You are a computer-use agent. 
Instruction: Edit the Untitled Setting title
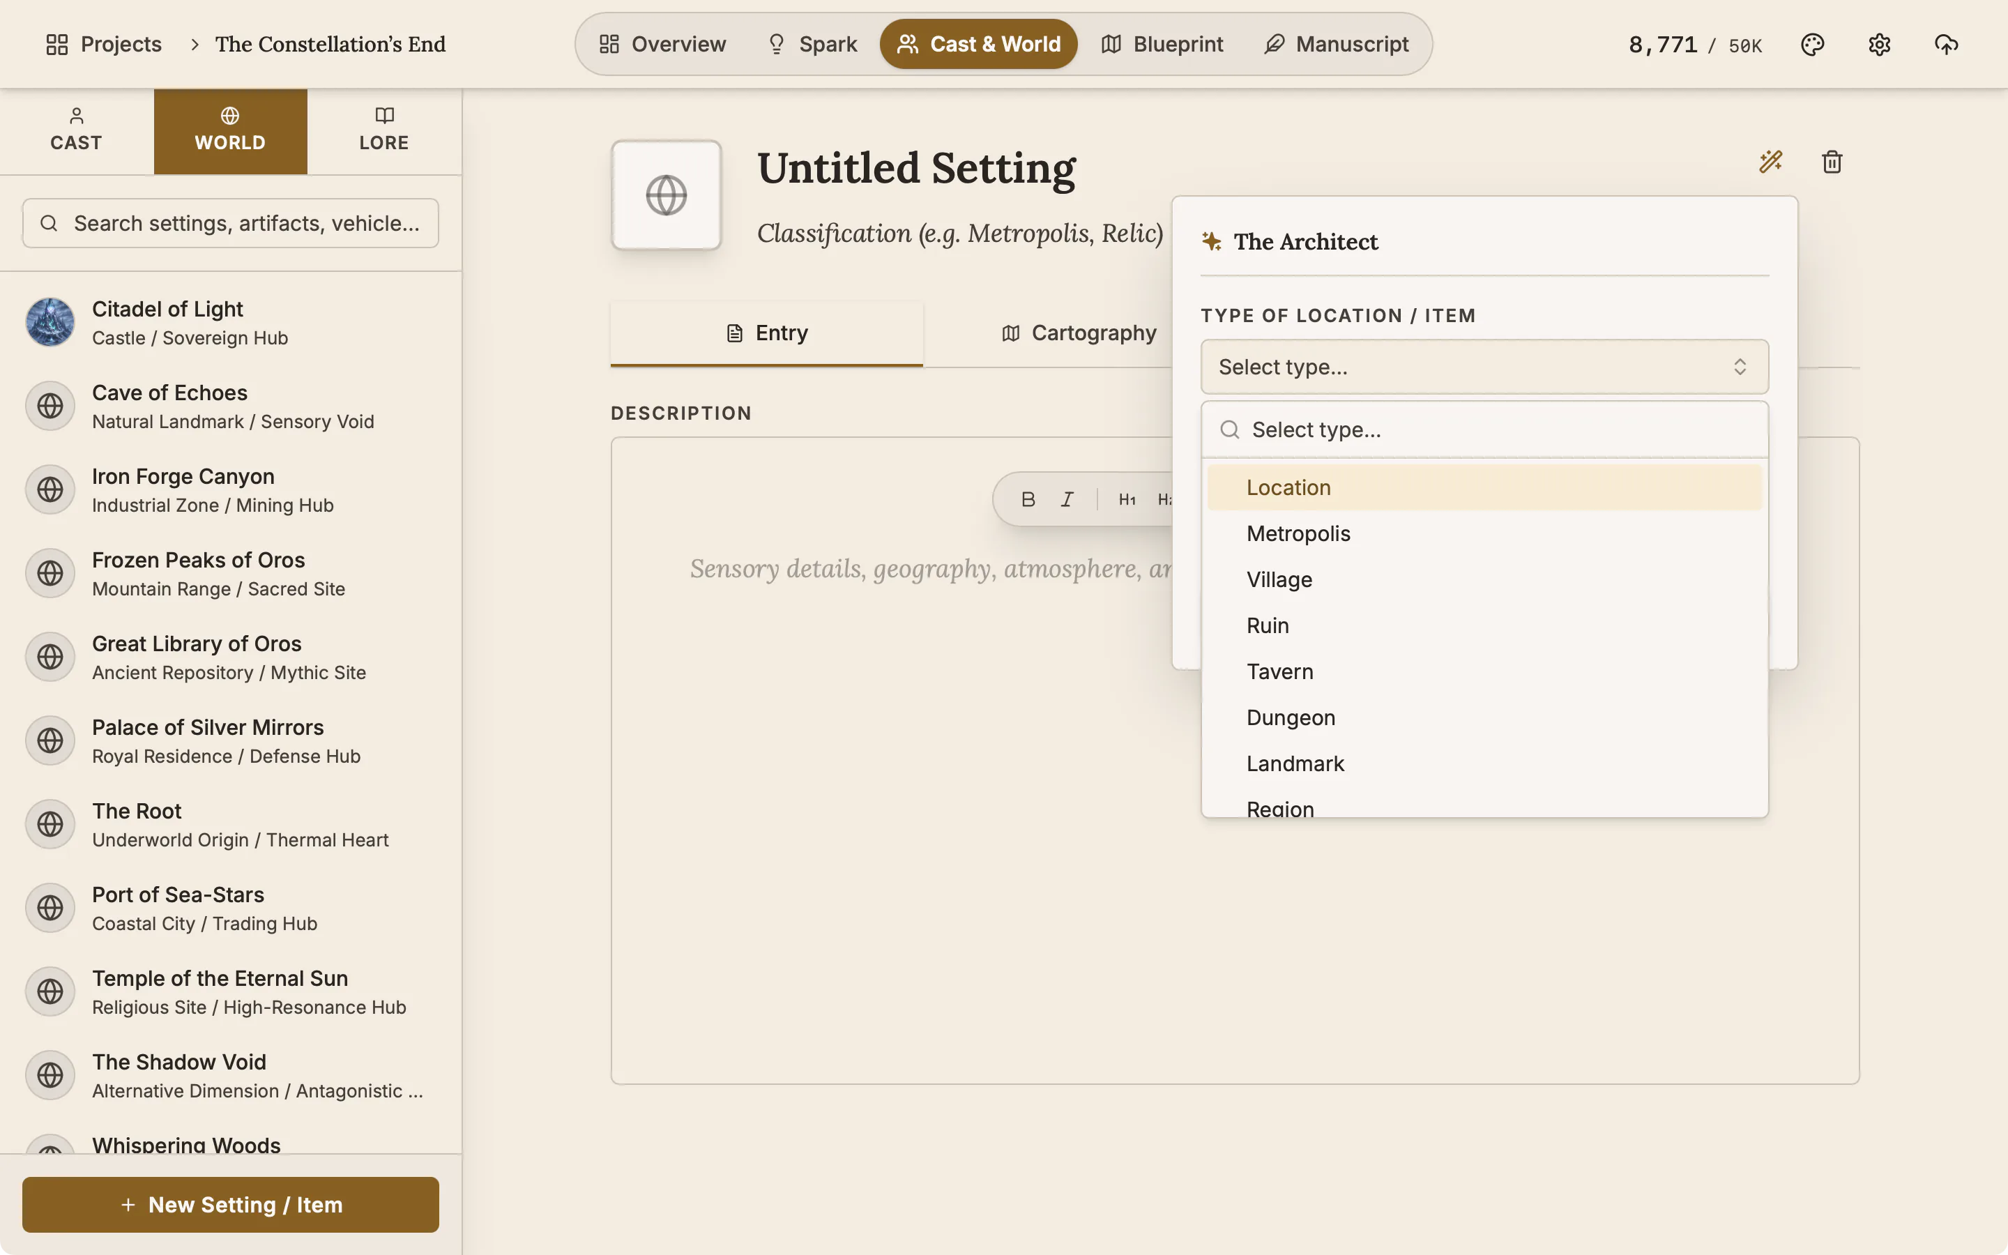tap(916, 167)
